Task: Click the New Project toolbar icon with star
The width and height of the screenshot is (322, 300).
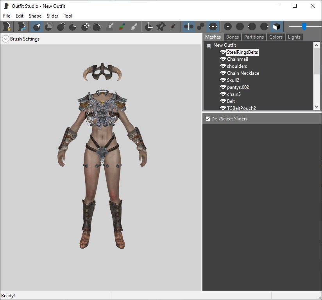Action: coord(7,26)
